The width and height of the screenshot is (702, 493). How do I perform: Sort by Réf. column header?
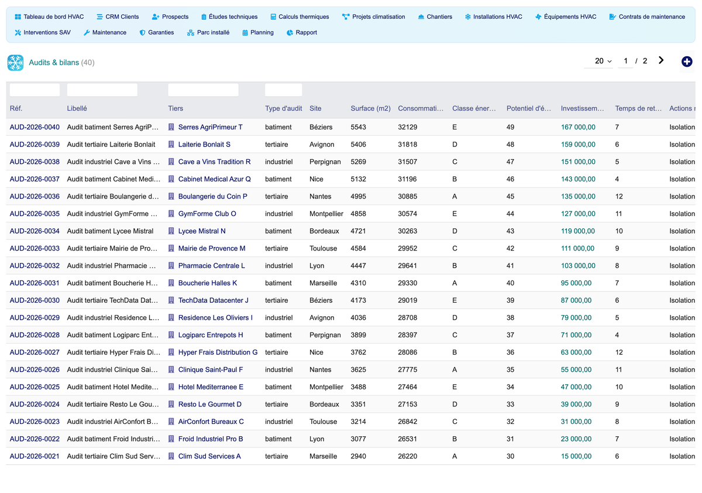[16, 108]
